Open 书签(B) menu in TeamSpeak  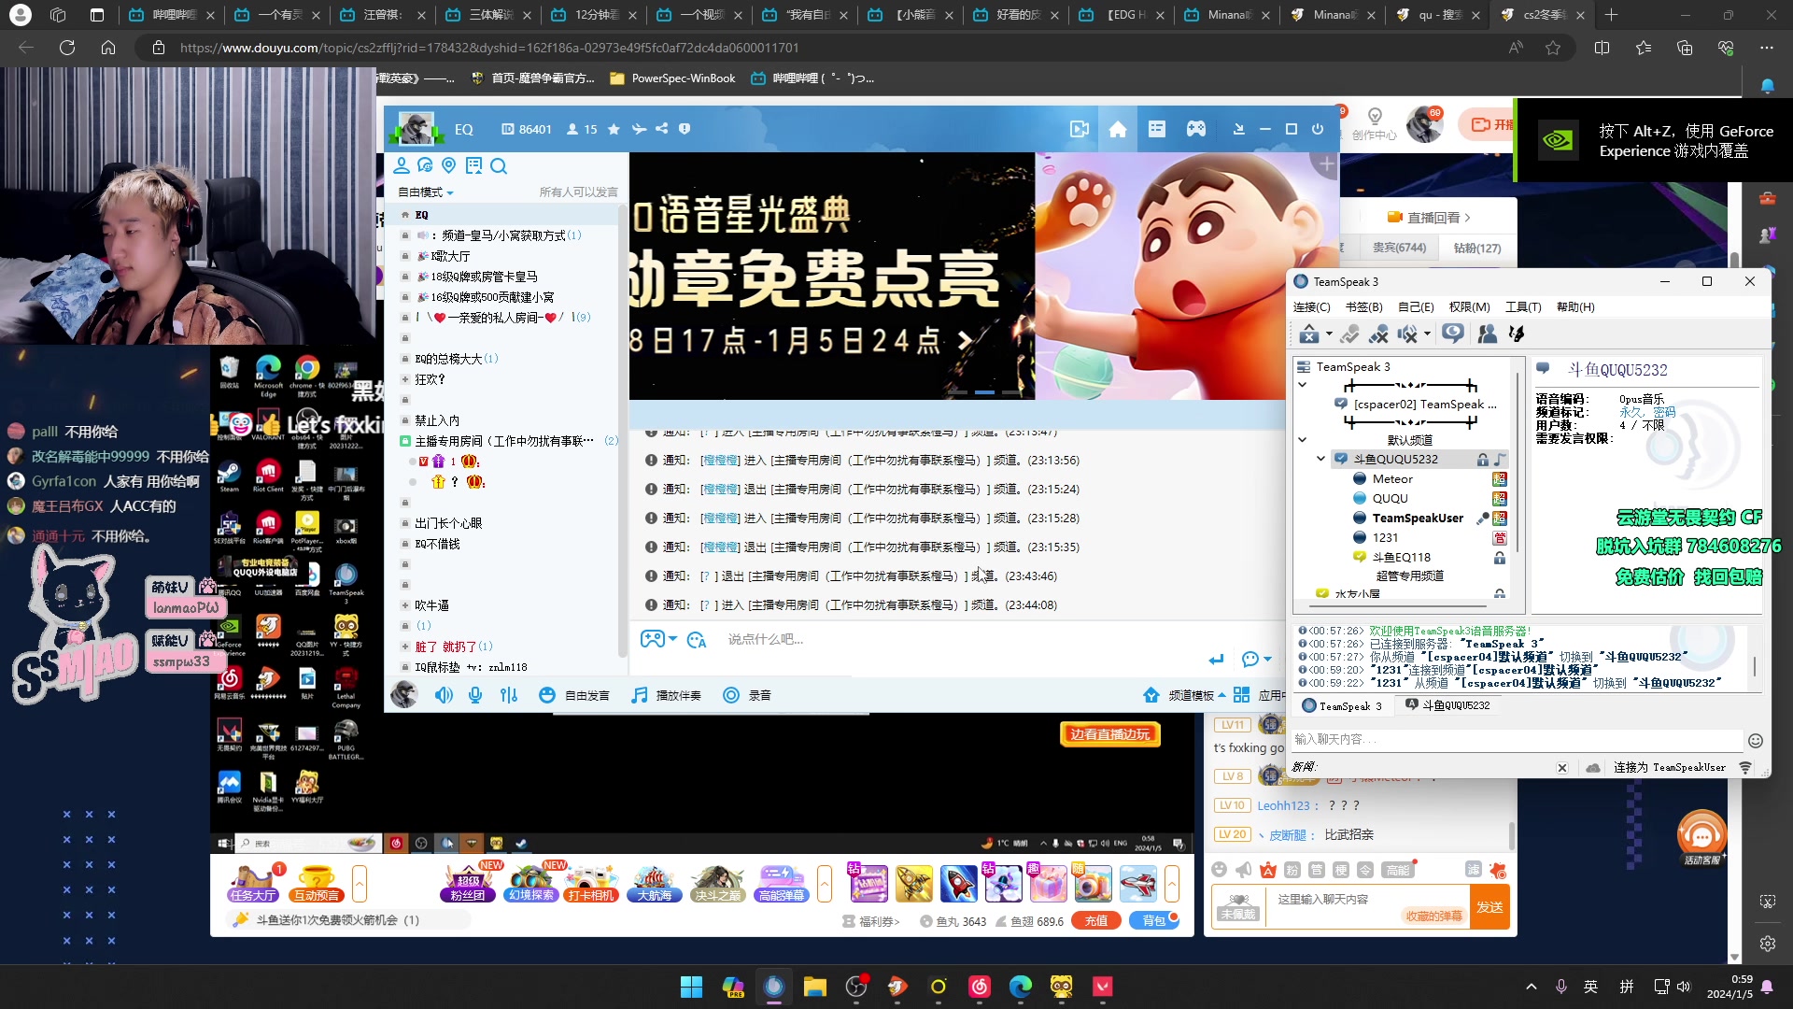[1363, 307]
